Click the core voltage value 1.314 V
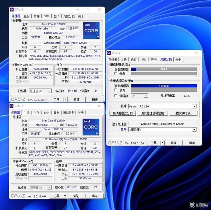This screenshot has width=211, height=210. (70, 133)
